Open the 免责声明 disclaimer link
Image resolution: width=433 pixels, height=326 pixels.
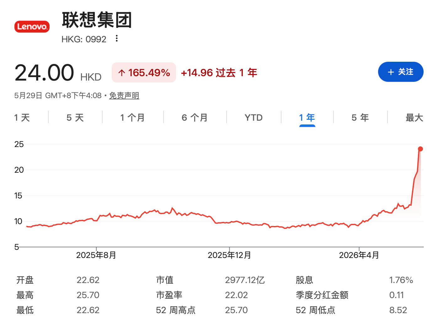tap(124, 96)
